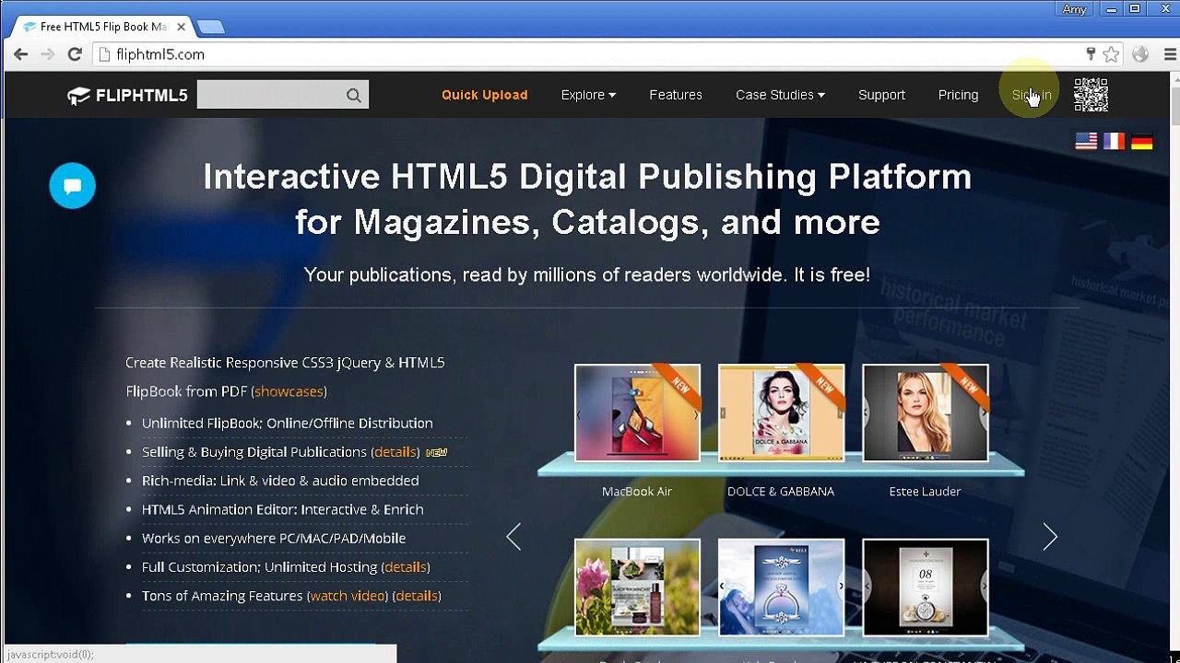Click the watch video link
This screenshot has height=663, width=1180.
(x=348, y=596)
